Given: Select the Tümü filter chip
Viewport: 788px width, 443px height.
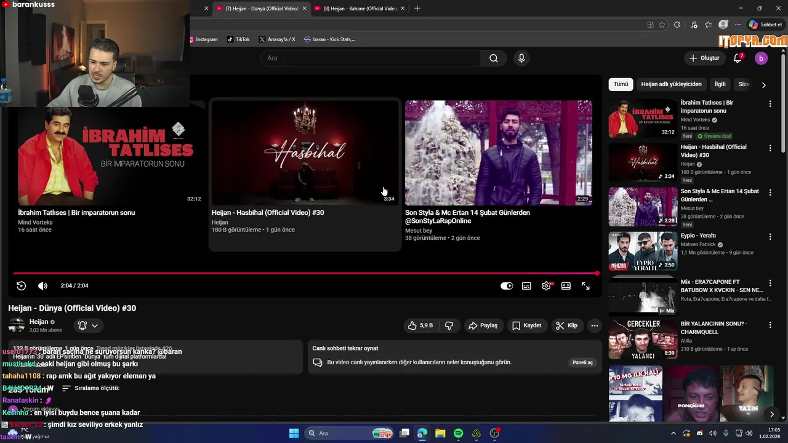Looking at the screenshot, I should coord(621,84).
